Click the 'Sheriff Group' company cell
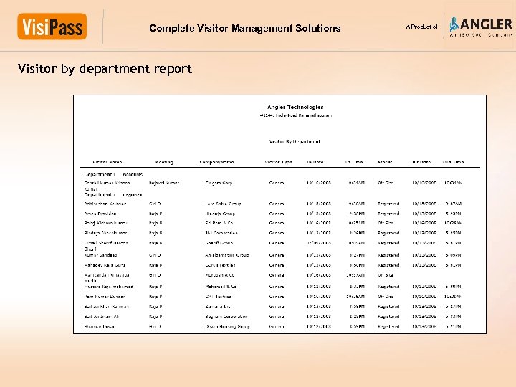The image size is (516, 387). click(219, 243)
